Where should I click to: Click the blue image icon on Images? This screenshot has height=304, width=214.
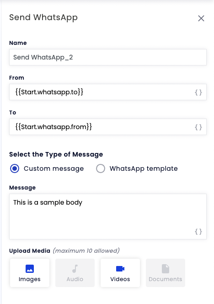[x=30, y=269]
